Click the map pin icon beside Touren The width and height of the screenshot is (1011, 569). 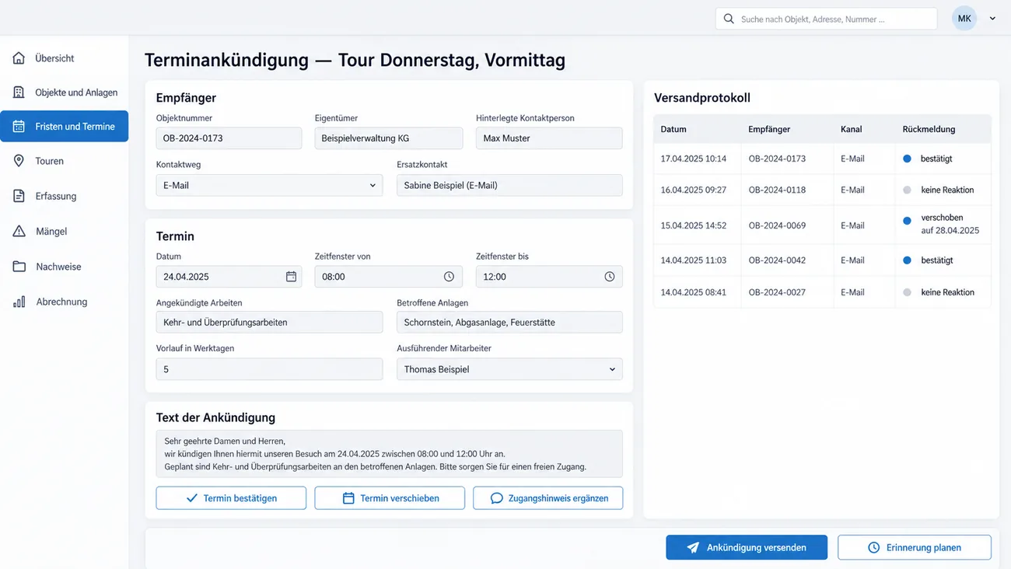19,161
